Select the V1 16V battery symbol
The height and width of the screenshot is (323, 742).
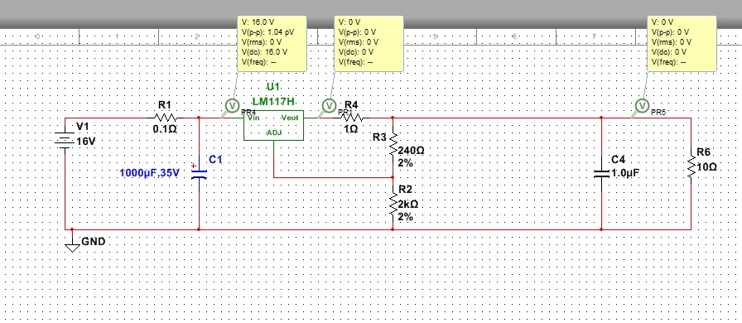tap(65, 141)
